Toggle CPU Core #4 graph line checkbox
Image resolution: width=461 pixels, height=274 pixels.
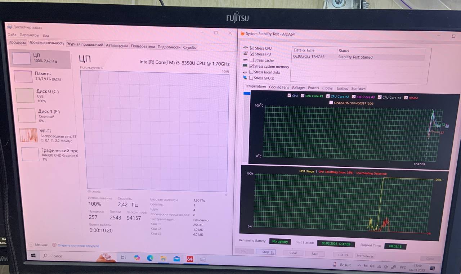[x=380, y=97]
